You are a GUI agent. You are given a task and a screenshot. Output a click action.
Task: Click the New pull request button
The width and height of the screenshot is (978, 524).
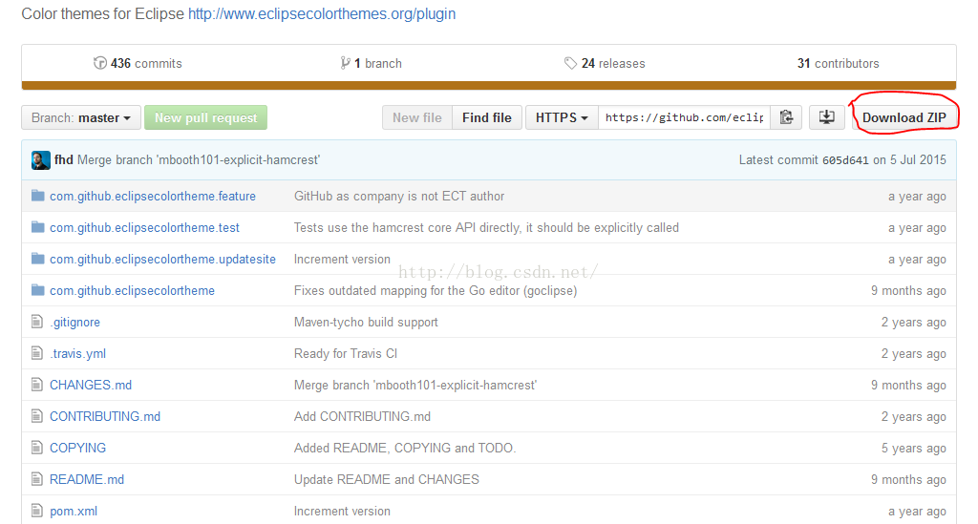[x=206, y=117]
